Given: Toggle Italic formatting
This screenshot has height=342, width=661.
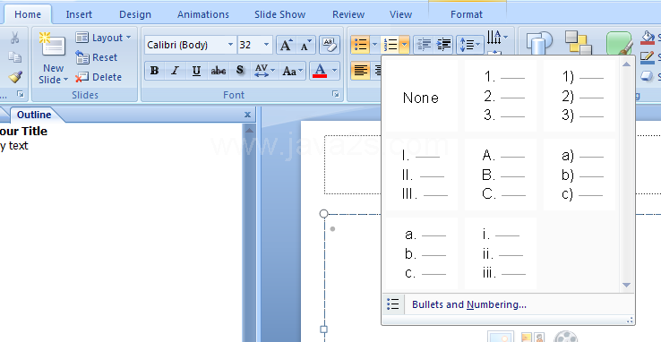Looking at the screenshot, I should coord(175,71).
